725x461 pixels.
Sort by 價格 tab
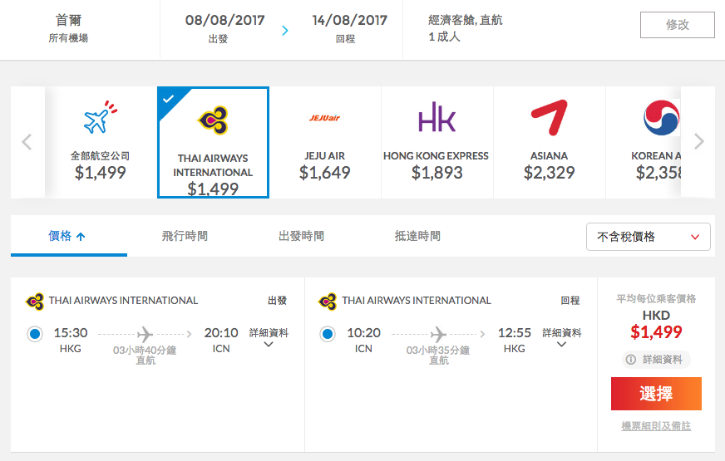[x=69, y=236]
